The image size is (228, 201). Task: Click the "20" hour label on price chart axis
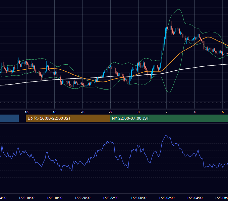point(82,112)
